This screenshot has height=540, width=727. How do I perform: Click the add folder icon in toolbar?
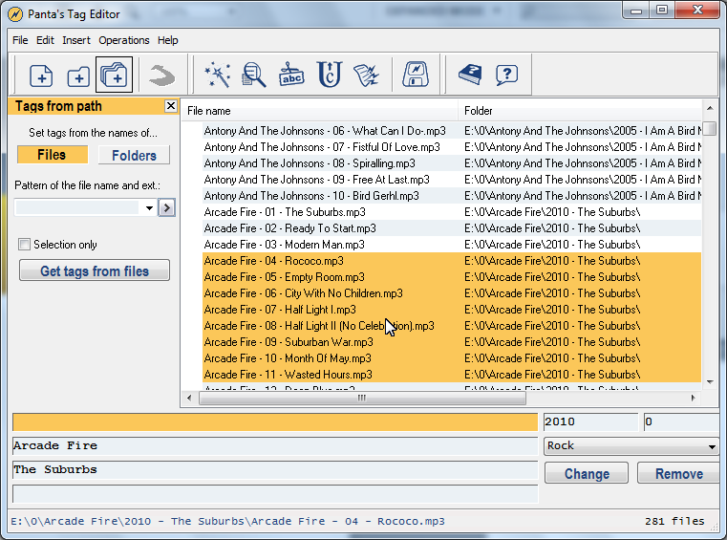tap(78, 76)
